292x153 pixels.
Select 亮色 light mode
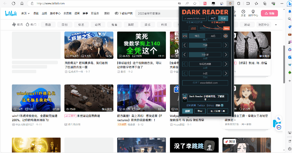point(213,36)
